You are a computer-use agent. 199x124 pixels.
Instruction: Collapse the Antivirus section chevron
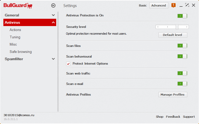(x=53, y=22)
